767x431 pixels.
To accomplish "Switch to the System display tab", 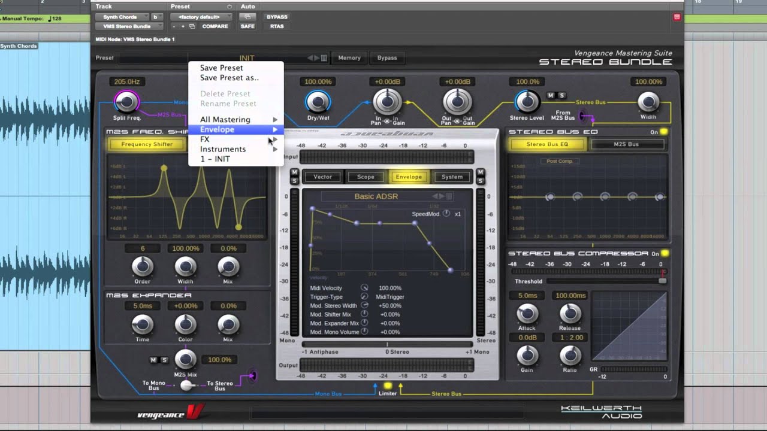I will tap(452, 177).
